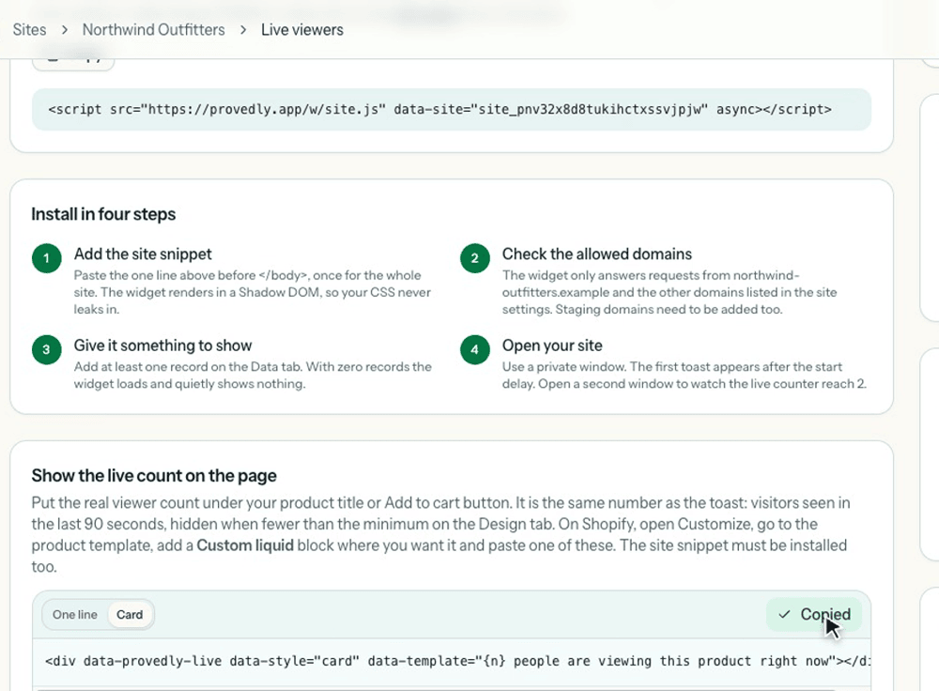Click the chevron after Northwind Outfitters
The height and width of the screenshot is (691, 939).
coord(243,30)
